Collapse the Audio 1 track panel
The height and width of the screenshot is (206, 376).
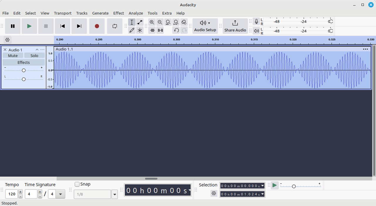coord(37,49)
